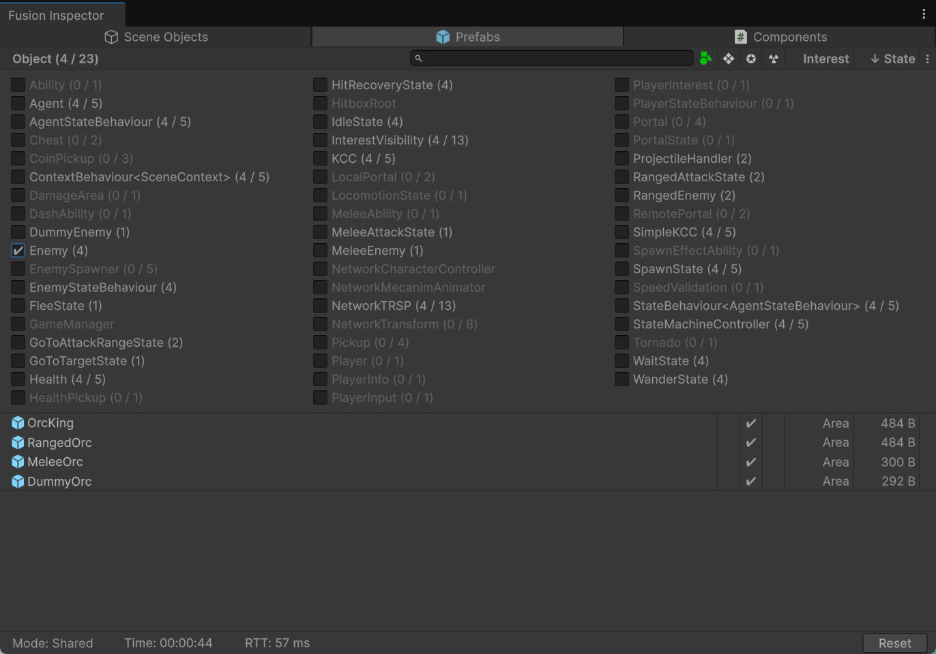Click the DummyOrc prefab cube icon

click(x=18, y=482)
